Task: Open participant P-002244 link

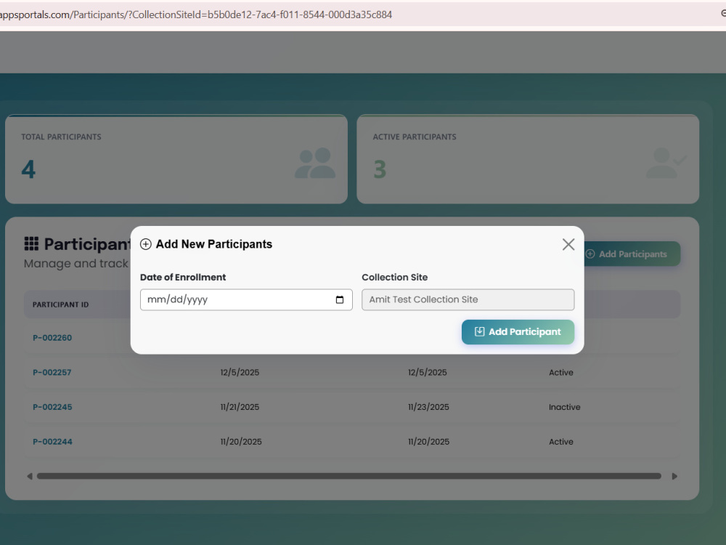Action: coord(52,442)
